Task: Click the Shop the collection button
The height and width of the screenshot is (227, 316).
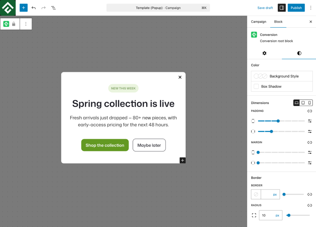Action: point(105,145)
